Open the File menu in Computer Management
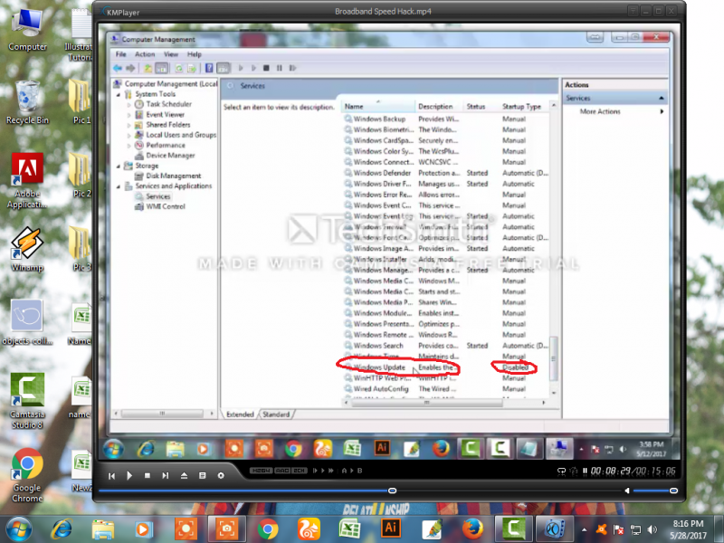 [121, 54]
